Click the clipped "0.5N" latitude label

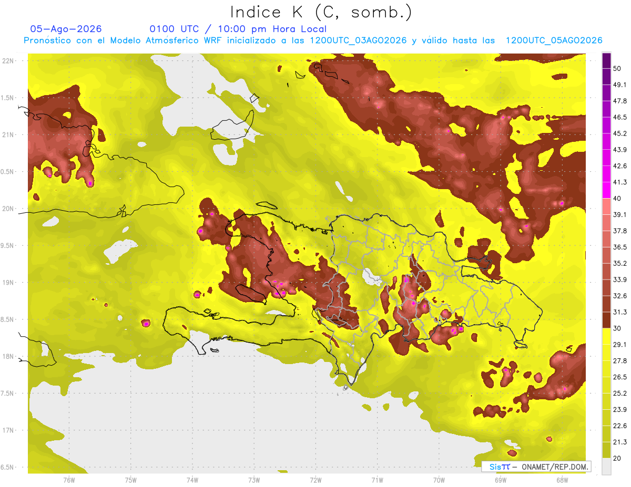coord(8,172)
